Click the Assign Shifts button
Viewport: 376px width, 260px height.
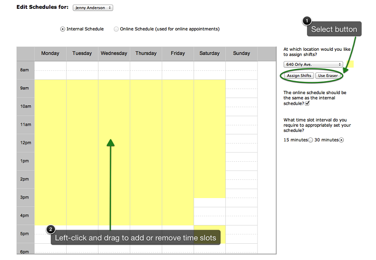[x=299, y=75]
